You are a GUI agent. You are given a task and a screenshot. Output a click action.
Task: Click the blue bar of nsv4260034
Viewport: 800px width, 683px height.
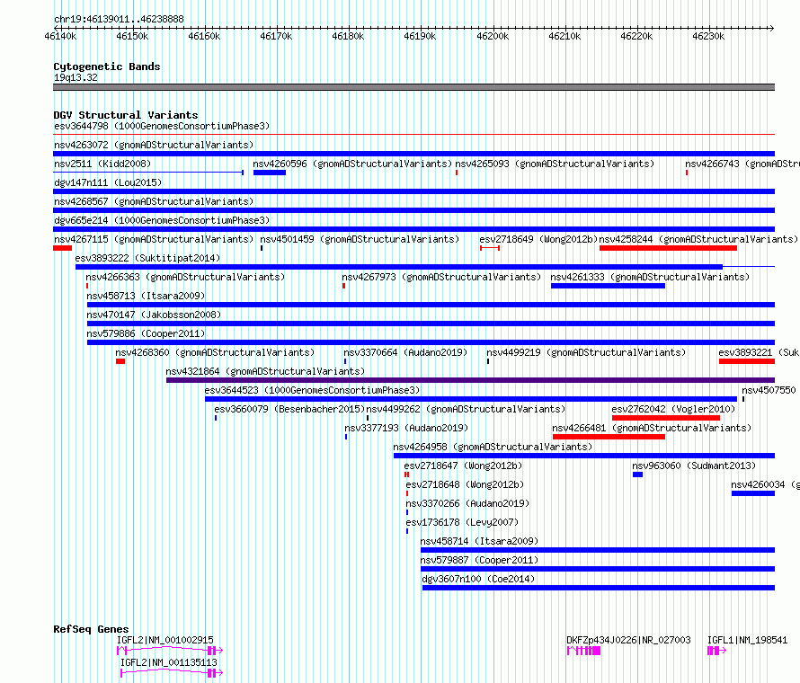(753, 493)
